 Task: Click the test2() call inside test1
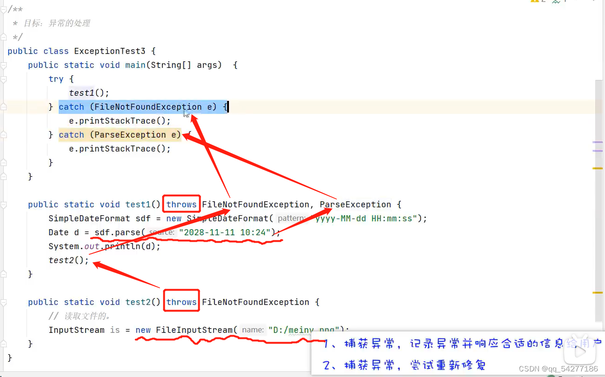pyautogui.click(x=68, y=260)
